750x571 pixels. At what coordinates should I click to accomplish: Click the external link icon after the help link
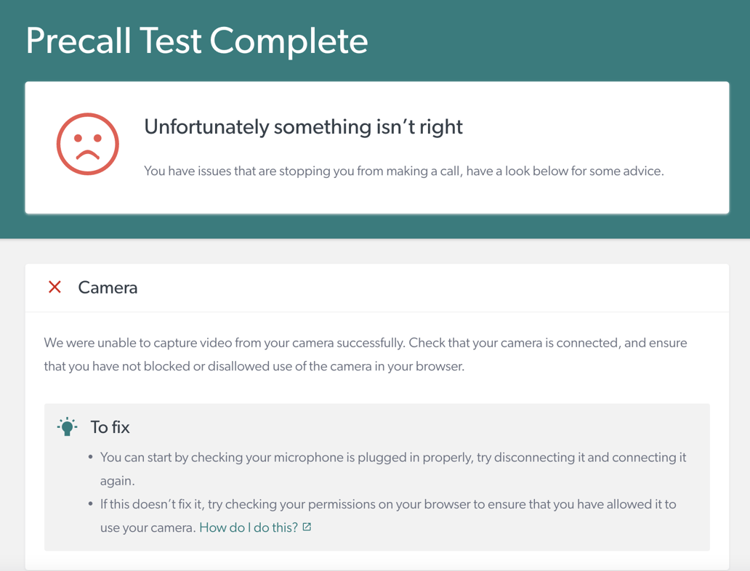[x=306, y=525]
